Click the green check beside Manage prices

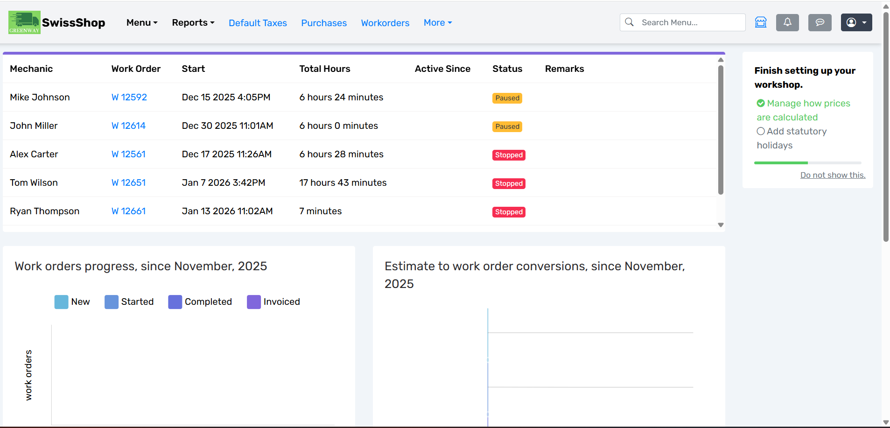coord(761,103)
